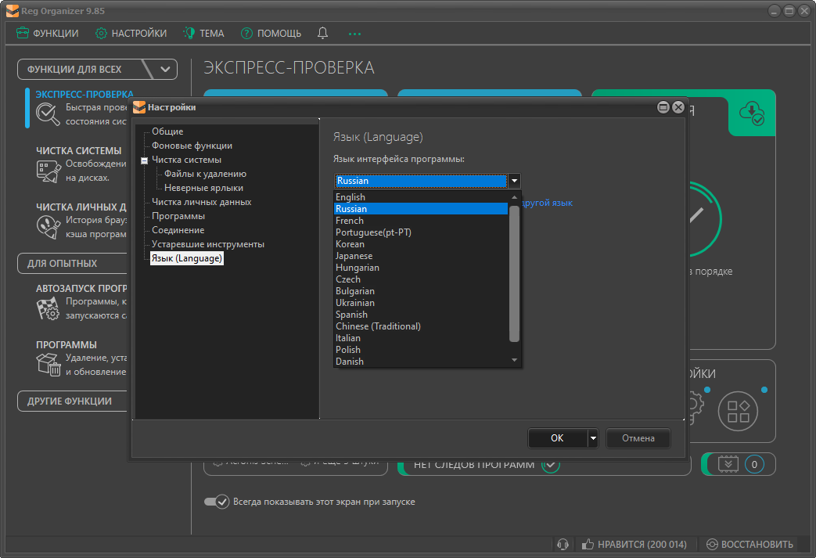Viewport: 816px width, 558px height.
Task: Collapse the Чистка системы tree node
Action: click(144, 160)
